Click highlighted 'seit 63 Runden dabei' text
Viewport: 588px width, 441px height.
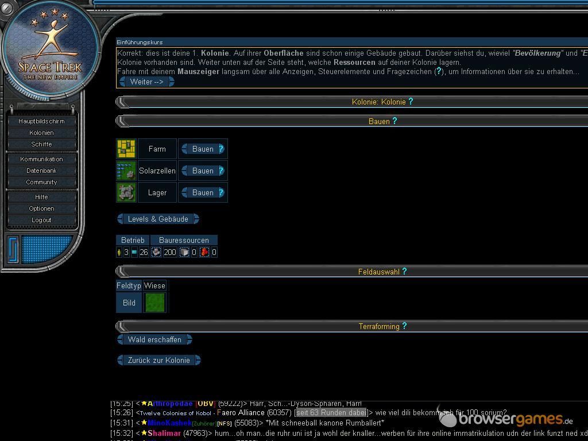331,412
